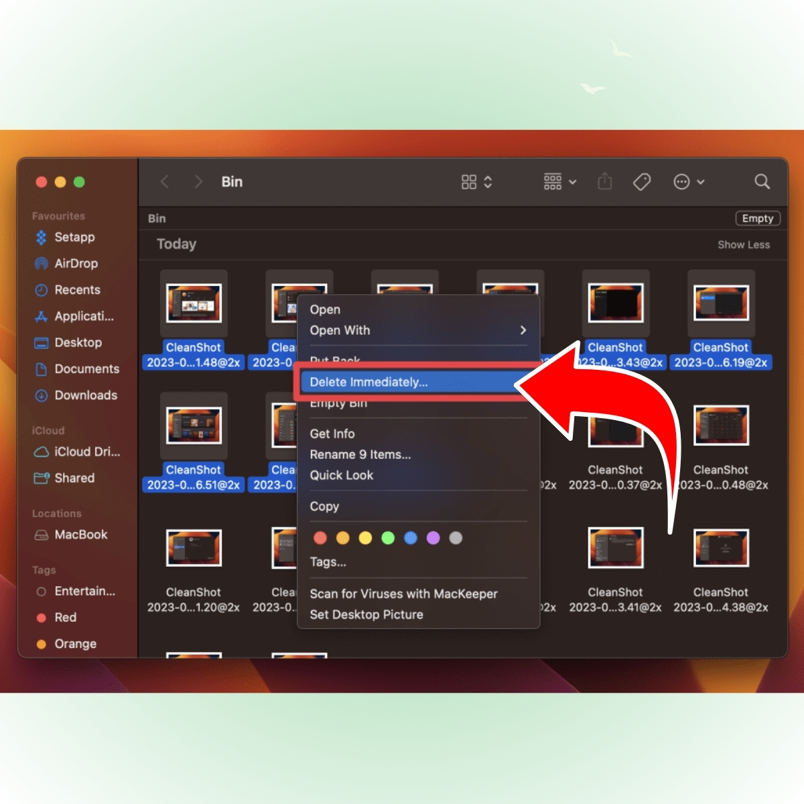Click the Recents clock icon
This screenshot has width=804, height=804.
click(41, 289)
